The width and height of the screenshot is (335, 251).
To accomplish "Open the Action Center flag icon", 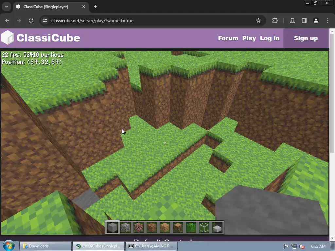I will point(286,246).
